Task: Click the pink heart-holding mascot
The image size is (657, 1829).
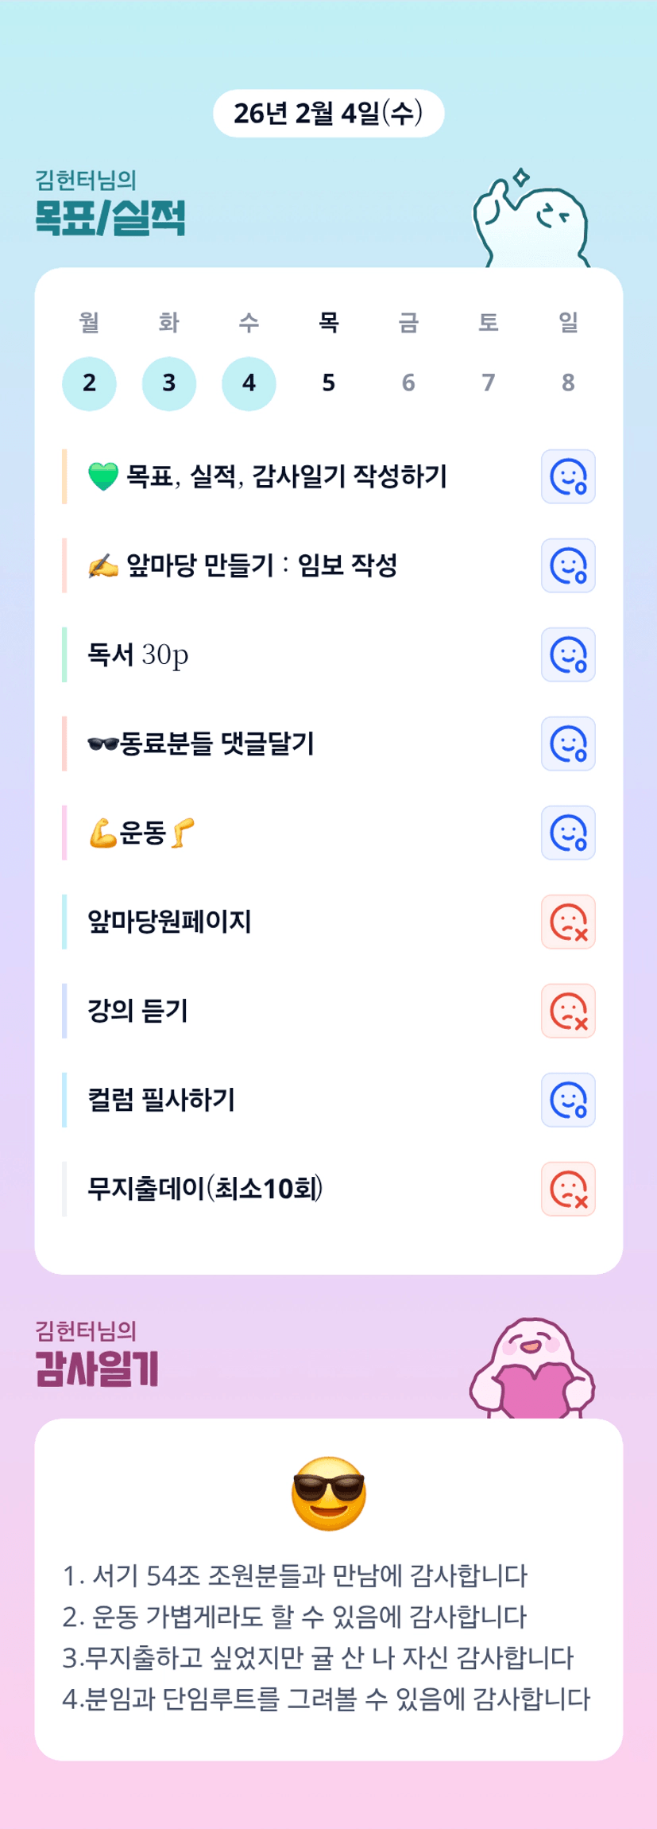Action: 532,1369
